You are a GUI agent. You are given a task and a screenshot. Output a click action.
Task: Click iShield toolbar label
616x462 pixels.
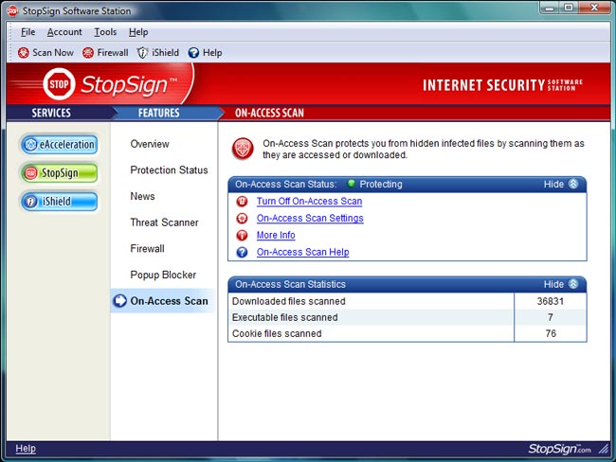(166, 53)
